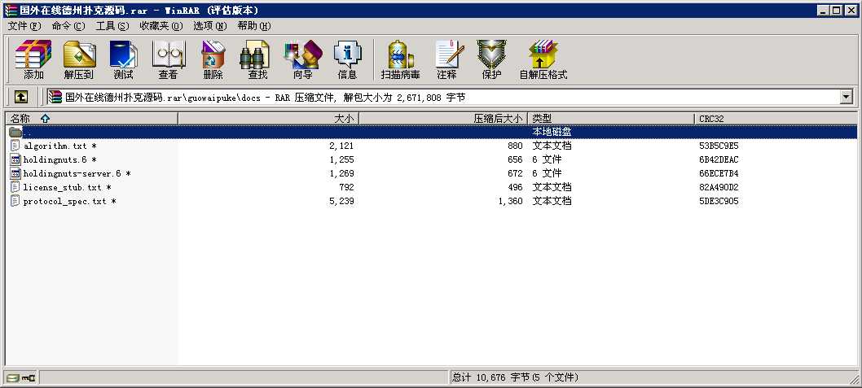
Task: Click CRC32 value 5DE3C905
Action: pyautogui.click(x=719, y=201)
